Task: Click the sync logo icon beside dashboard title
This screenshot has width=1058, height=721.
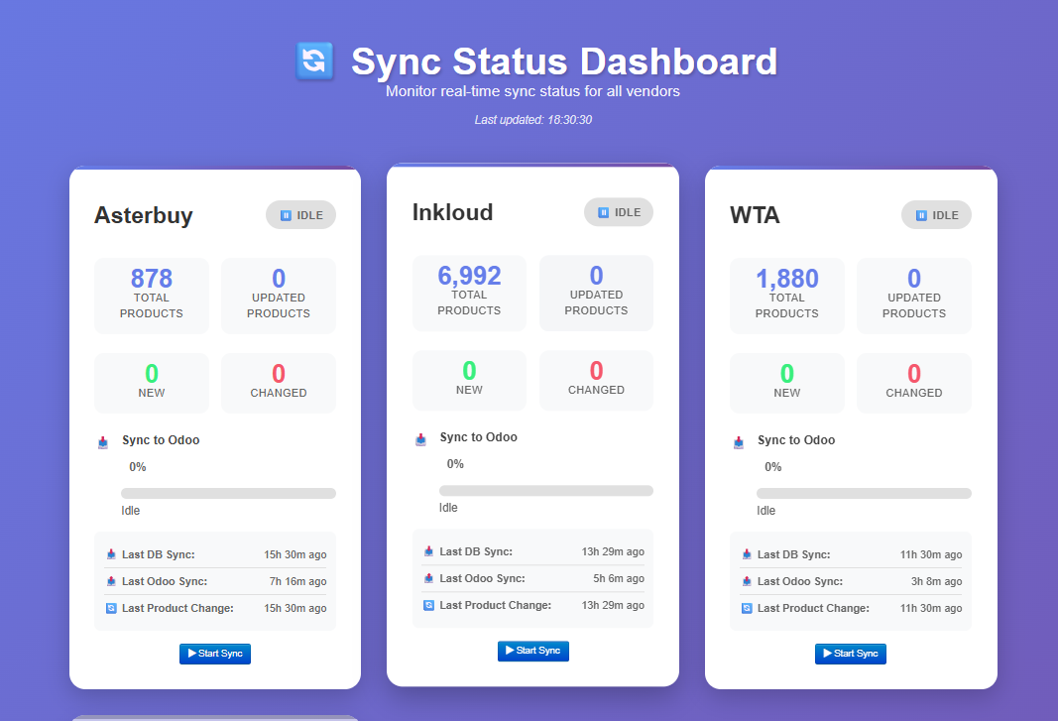Action: [x=314, y=60]
